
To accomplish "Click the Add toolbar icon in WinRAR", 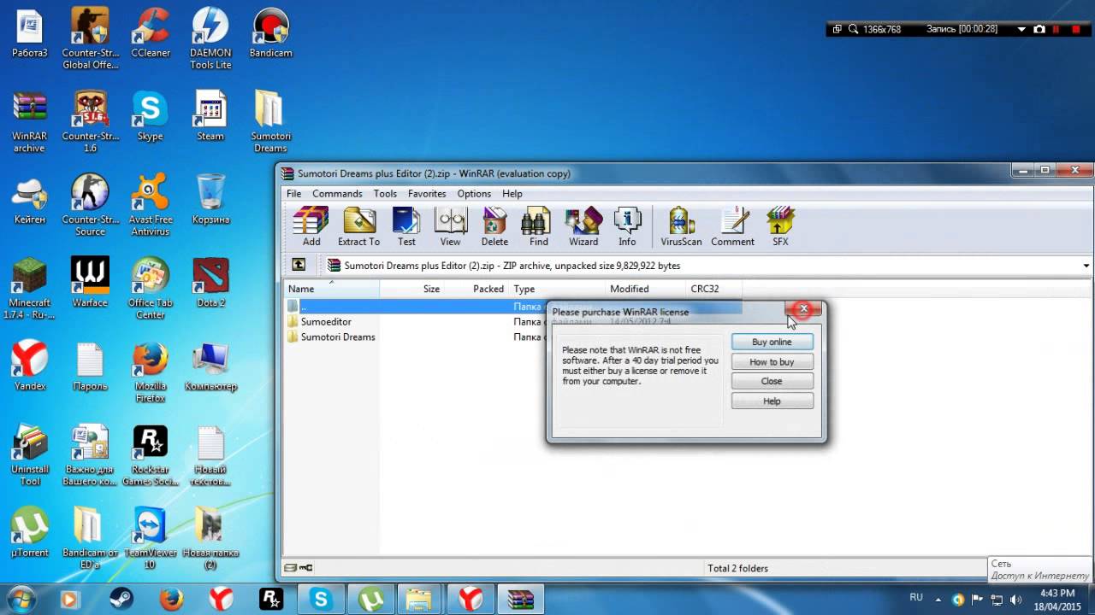I will [311, 226].
